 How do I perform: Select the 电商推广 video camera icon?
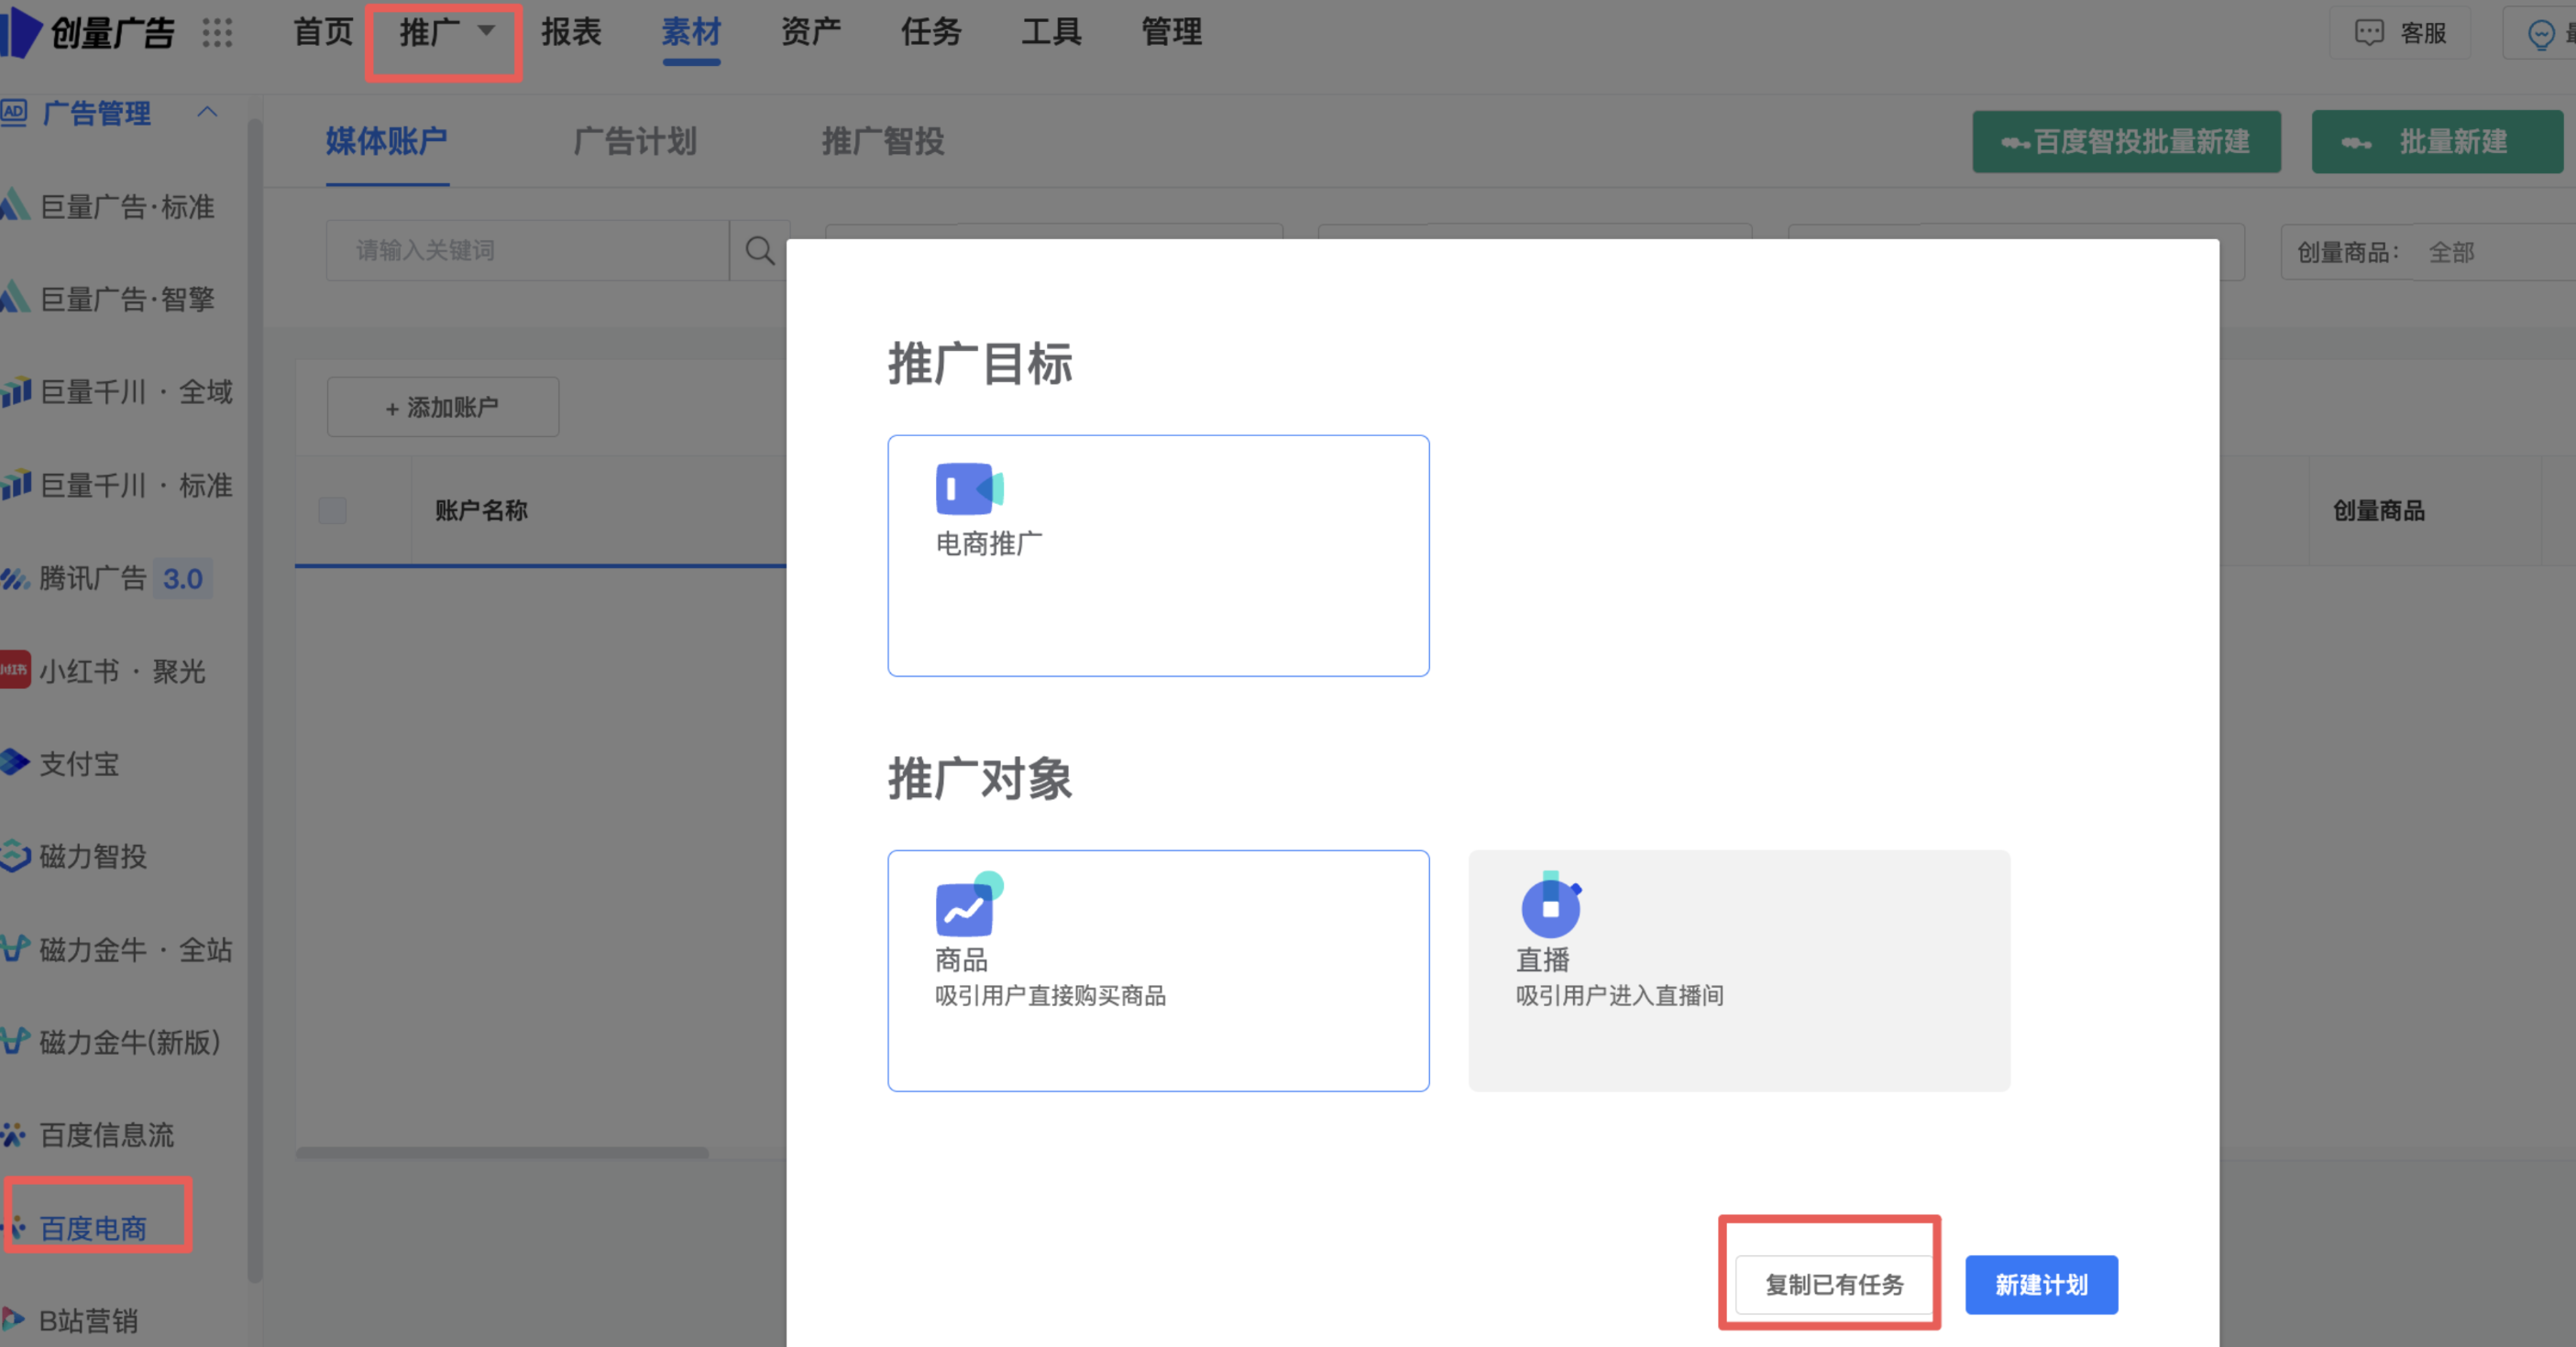click(969, 488)
